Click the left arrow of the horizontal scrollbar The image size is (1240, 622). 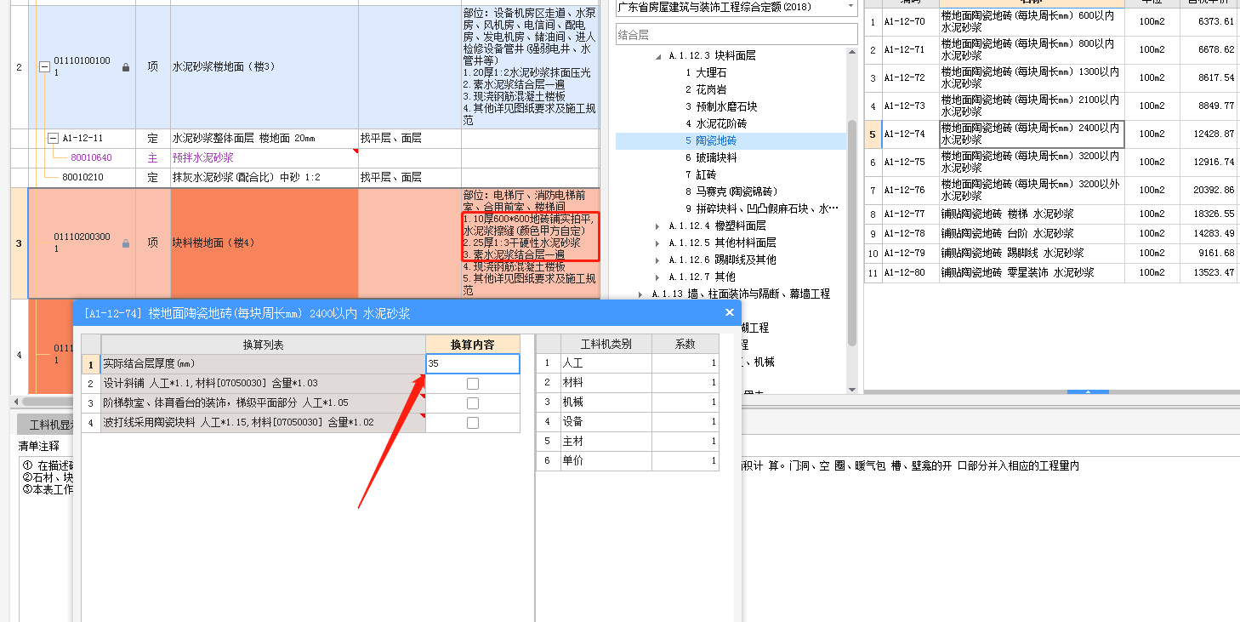pyautogui.click(x=15, y=401)
